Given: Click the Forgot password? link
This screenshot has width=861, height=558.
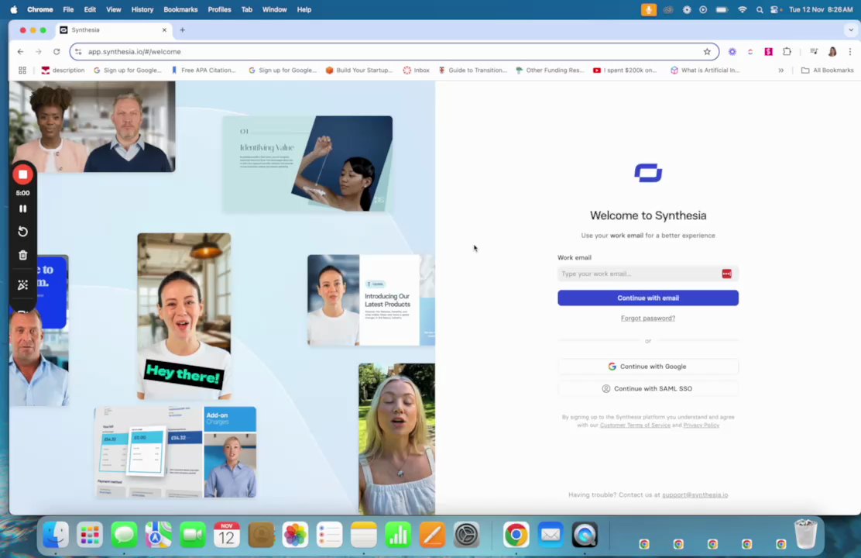Looking at the screenshot, I should pos(648,319).
